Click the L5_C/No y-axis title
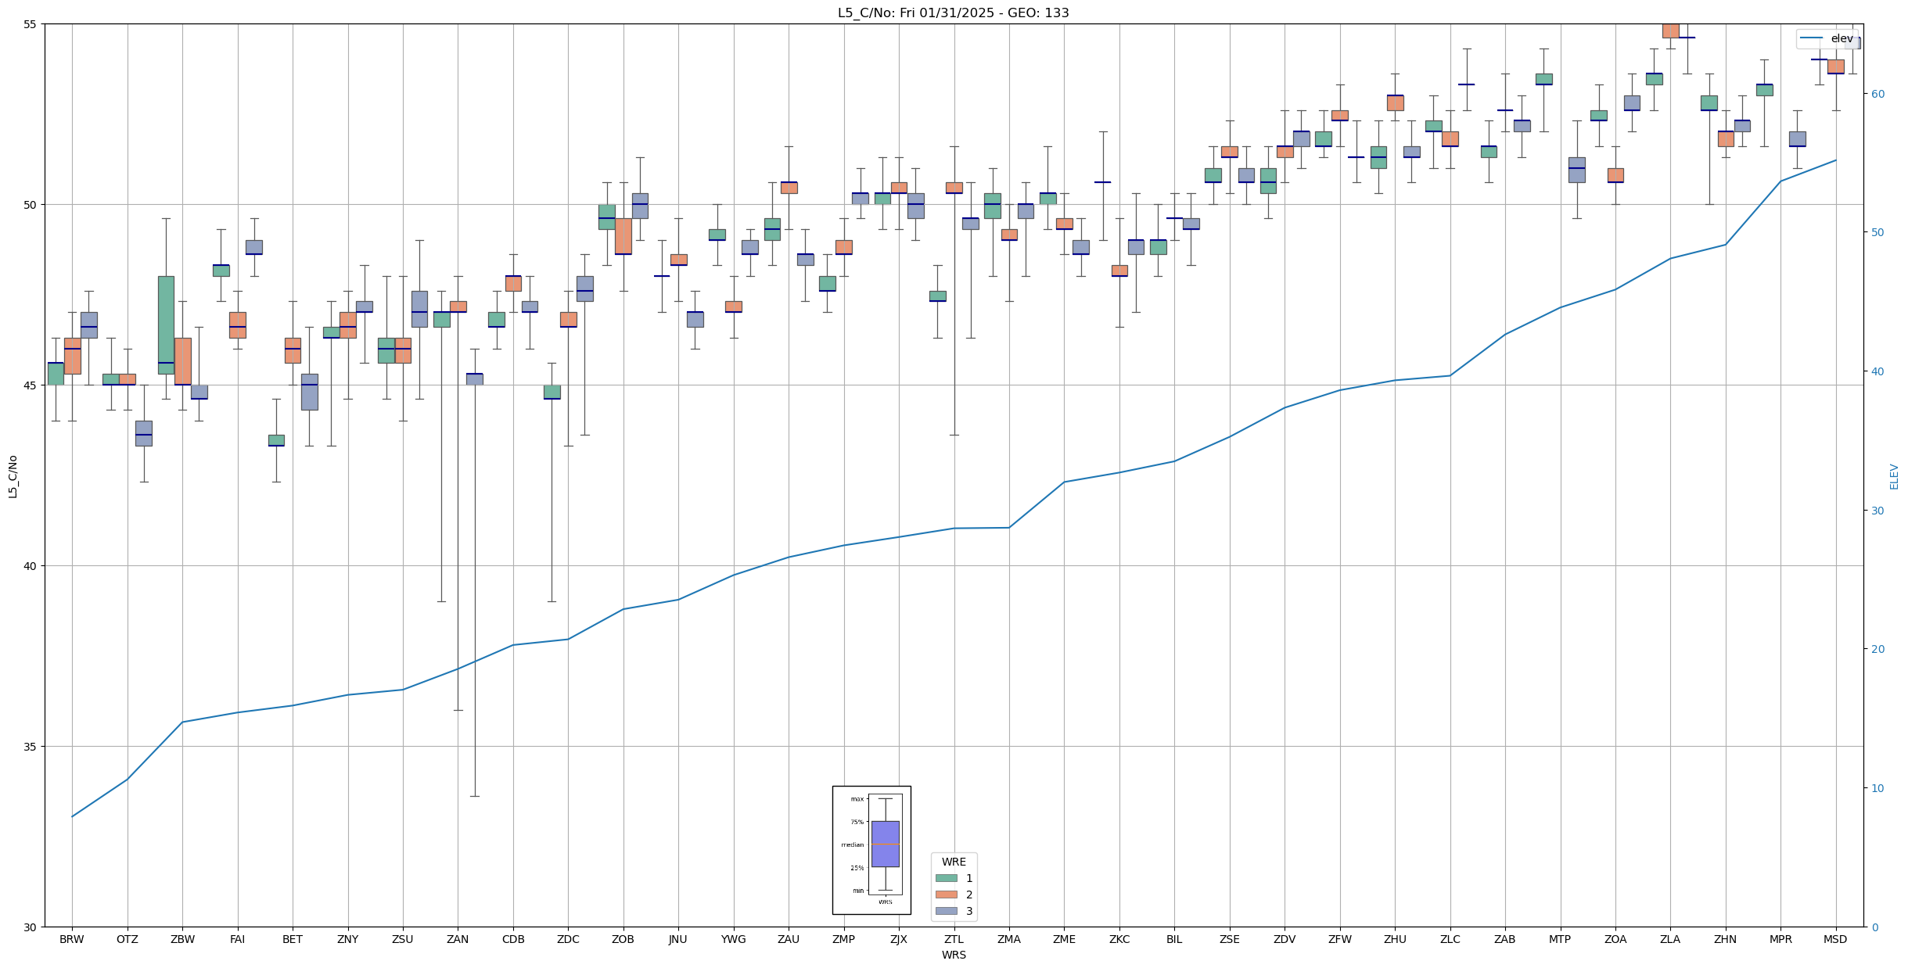This screenshot has width=1908, height=968. coord(13,476)
